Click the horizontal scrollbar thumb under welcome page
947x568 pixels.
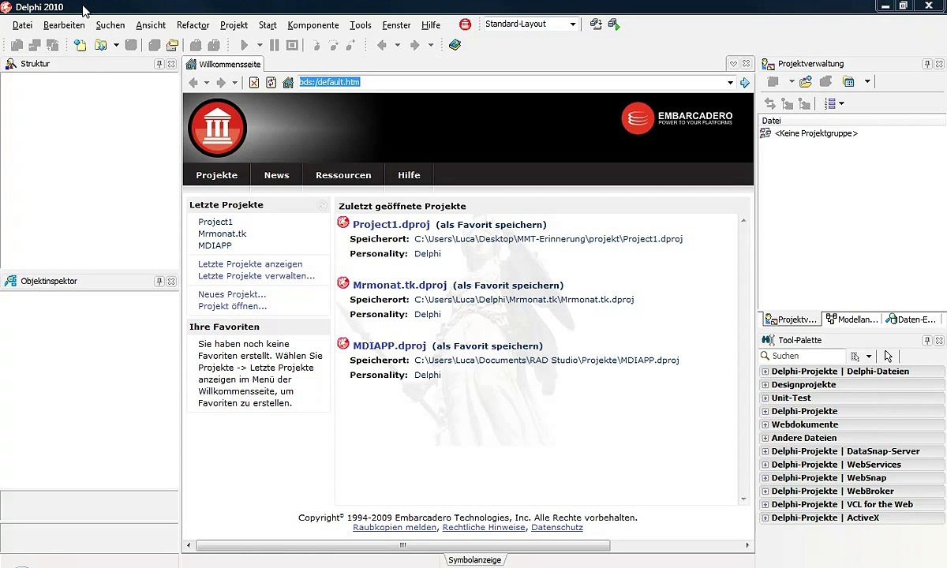[402, 545]
